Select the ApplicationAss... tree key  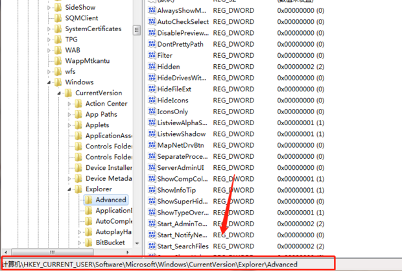click(109, 135)
